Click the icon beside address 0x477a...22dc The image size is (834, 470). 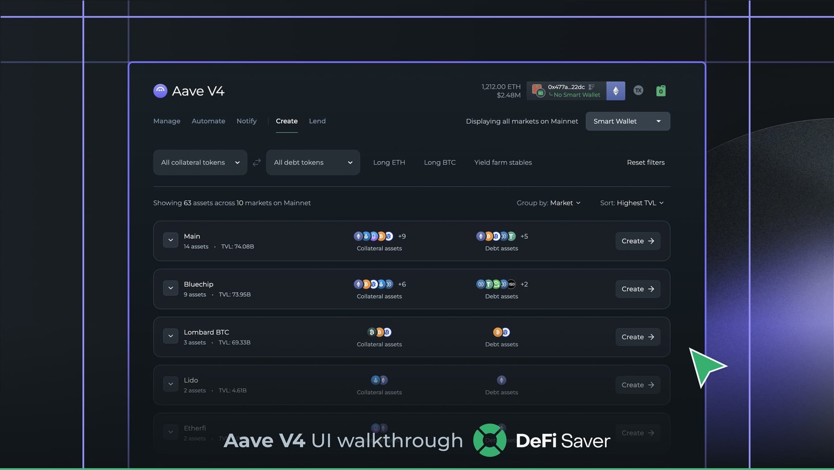click(592, 87)
